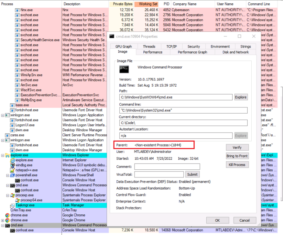This screenshot has width=283, height=235.
Task: Expand the second chrome.exe process node
Action: [3, 220]
